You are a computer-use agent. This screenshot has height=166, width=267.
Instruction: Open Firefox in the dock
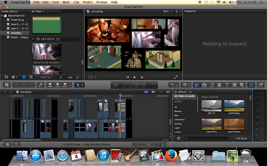[171, 156]
